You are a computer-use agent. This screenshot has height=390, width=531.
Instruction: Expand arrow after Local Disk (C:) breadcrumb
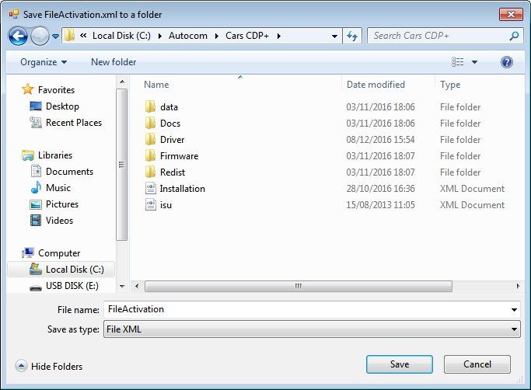pyautogui.click(x=160, y=36)
